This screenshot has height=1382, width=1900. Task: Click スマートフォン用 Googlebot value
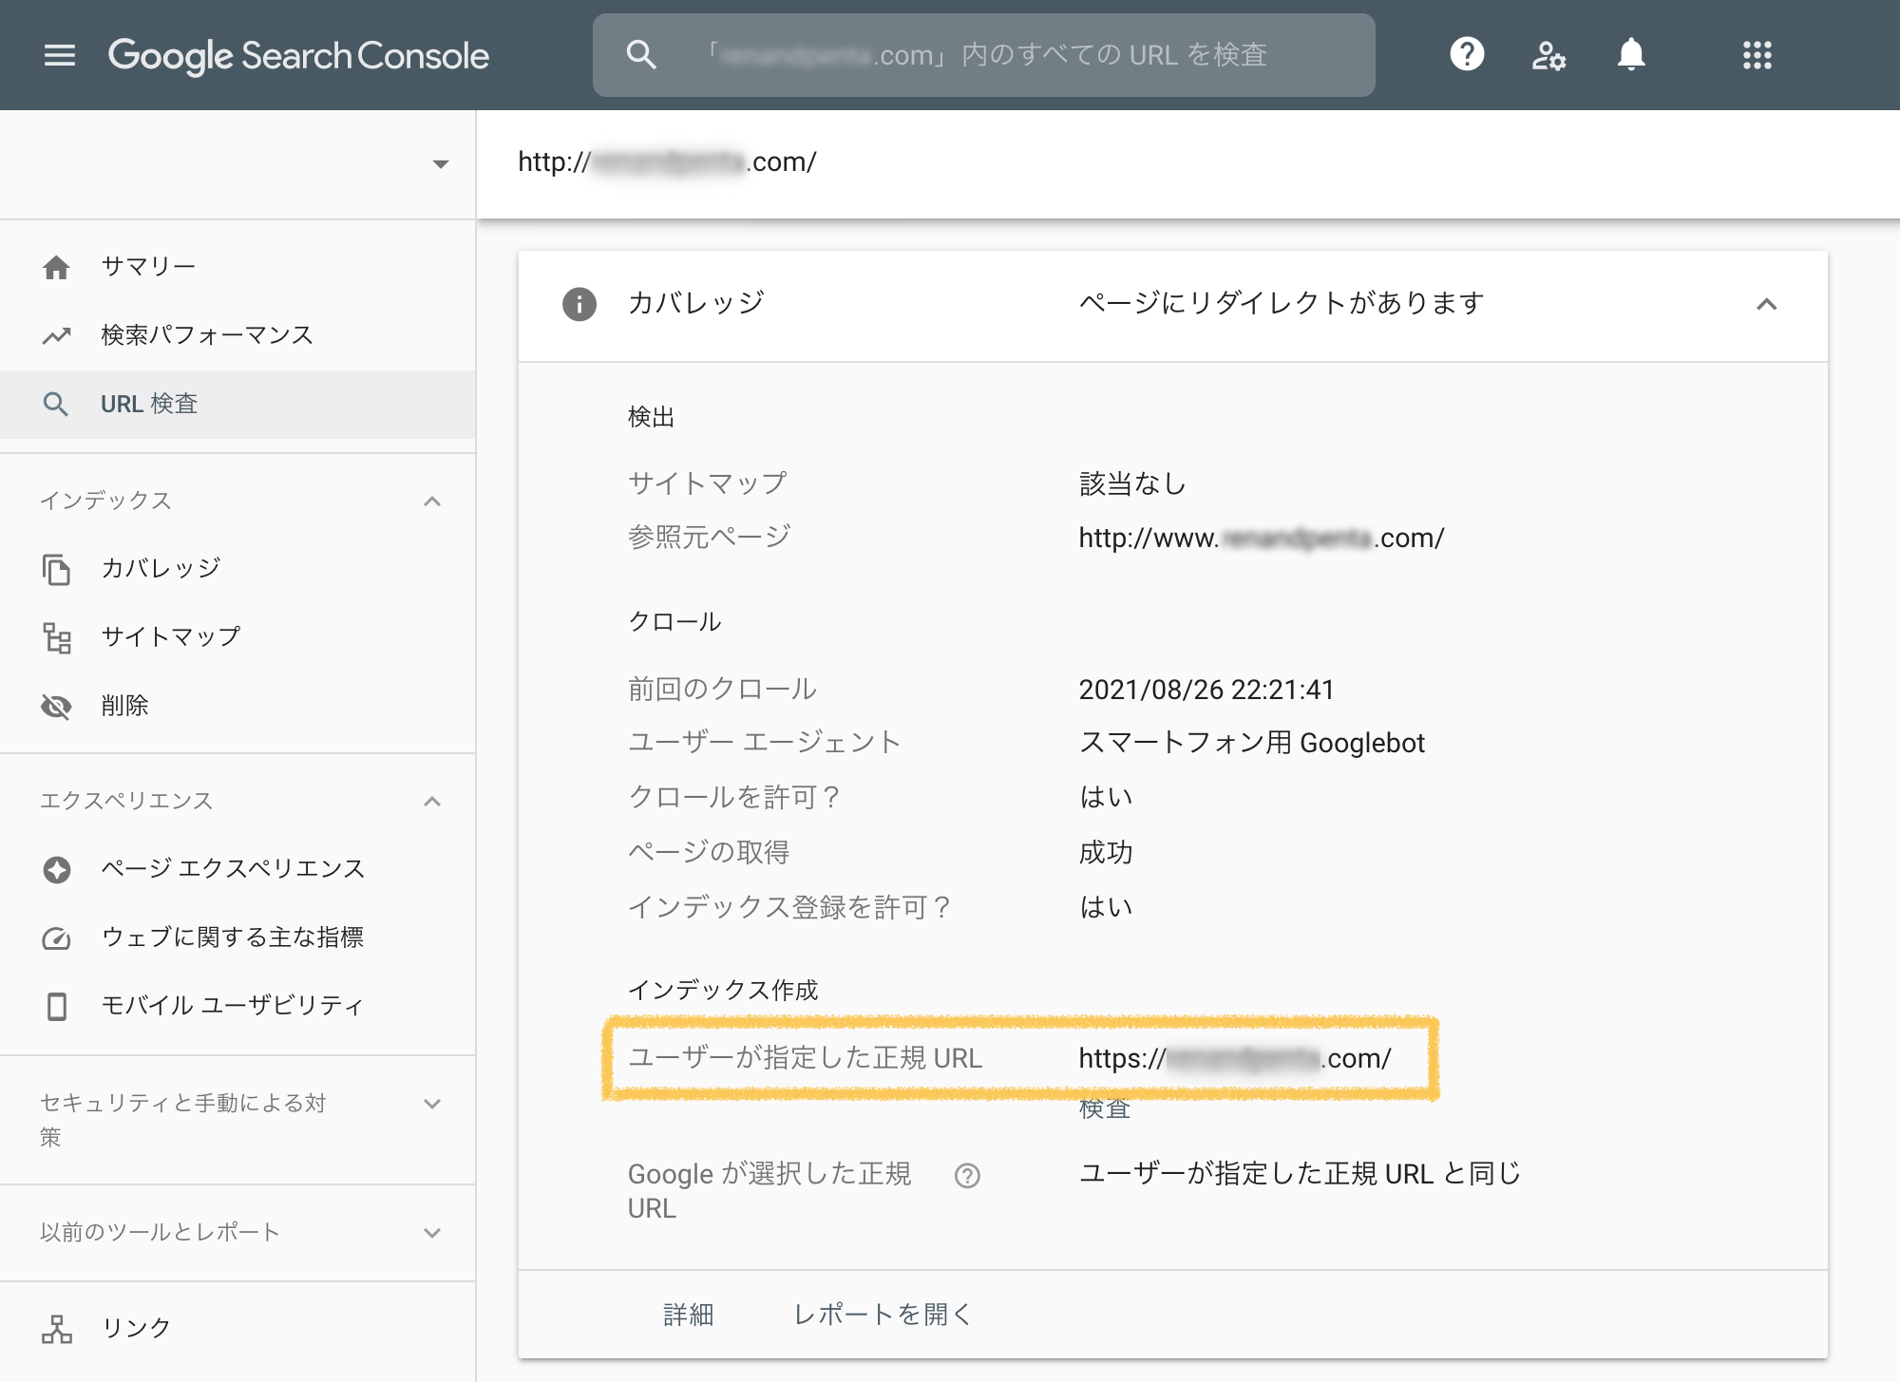click(1251, 743)
